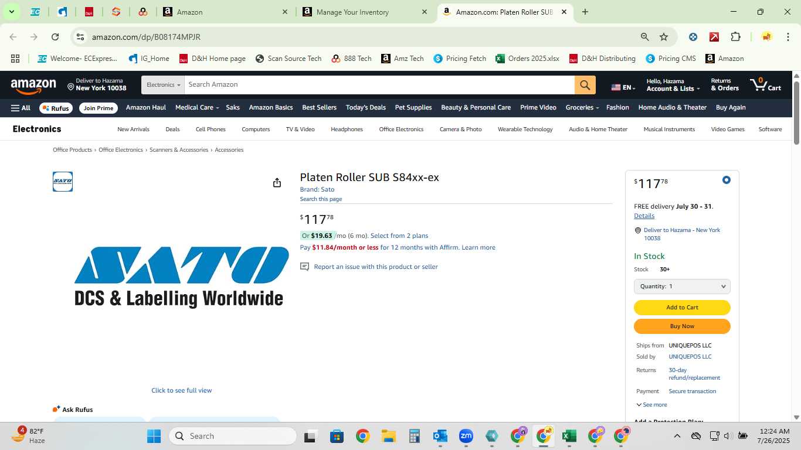The height and width of the screenshot is (450, 801).
Task: Open Orders 2025.xlsx bookmark
Action: click(x=527, y=59)
